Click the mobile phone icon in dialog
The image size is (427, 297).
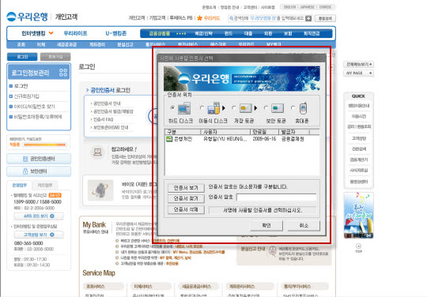pos(303,108)
